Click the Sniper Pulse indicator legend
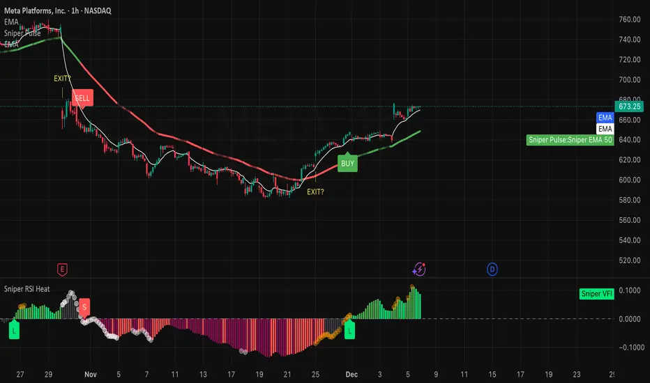Image resolution: width=650 pixels, height=383 pixels. [x=22, y=33]
